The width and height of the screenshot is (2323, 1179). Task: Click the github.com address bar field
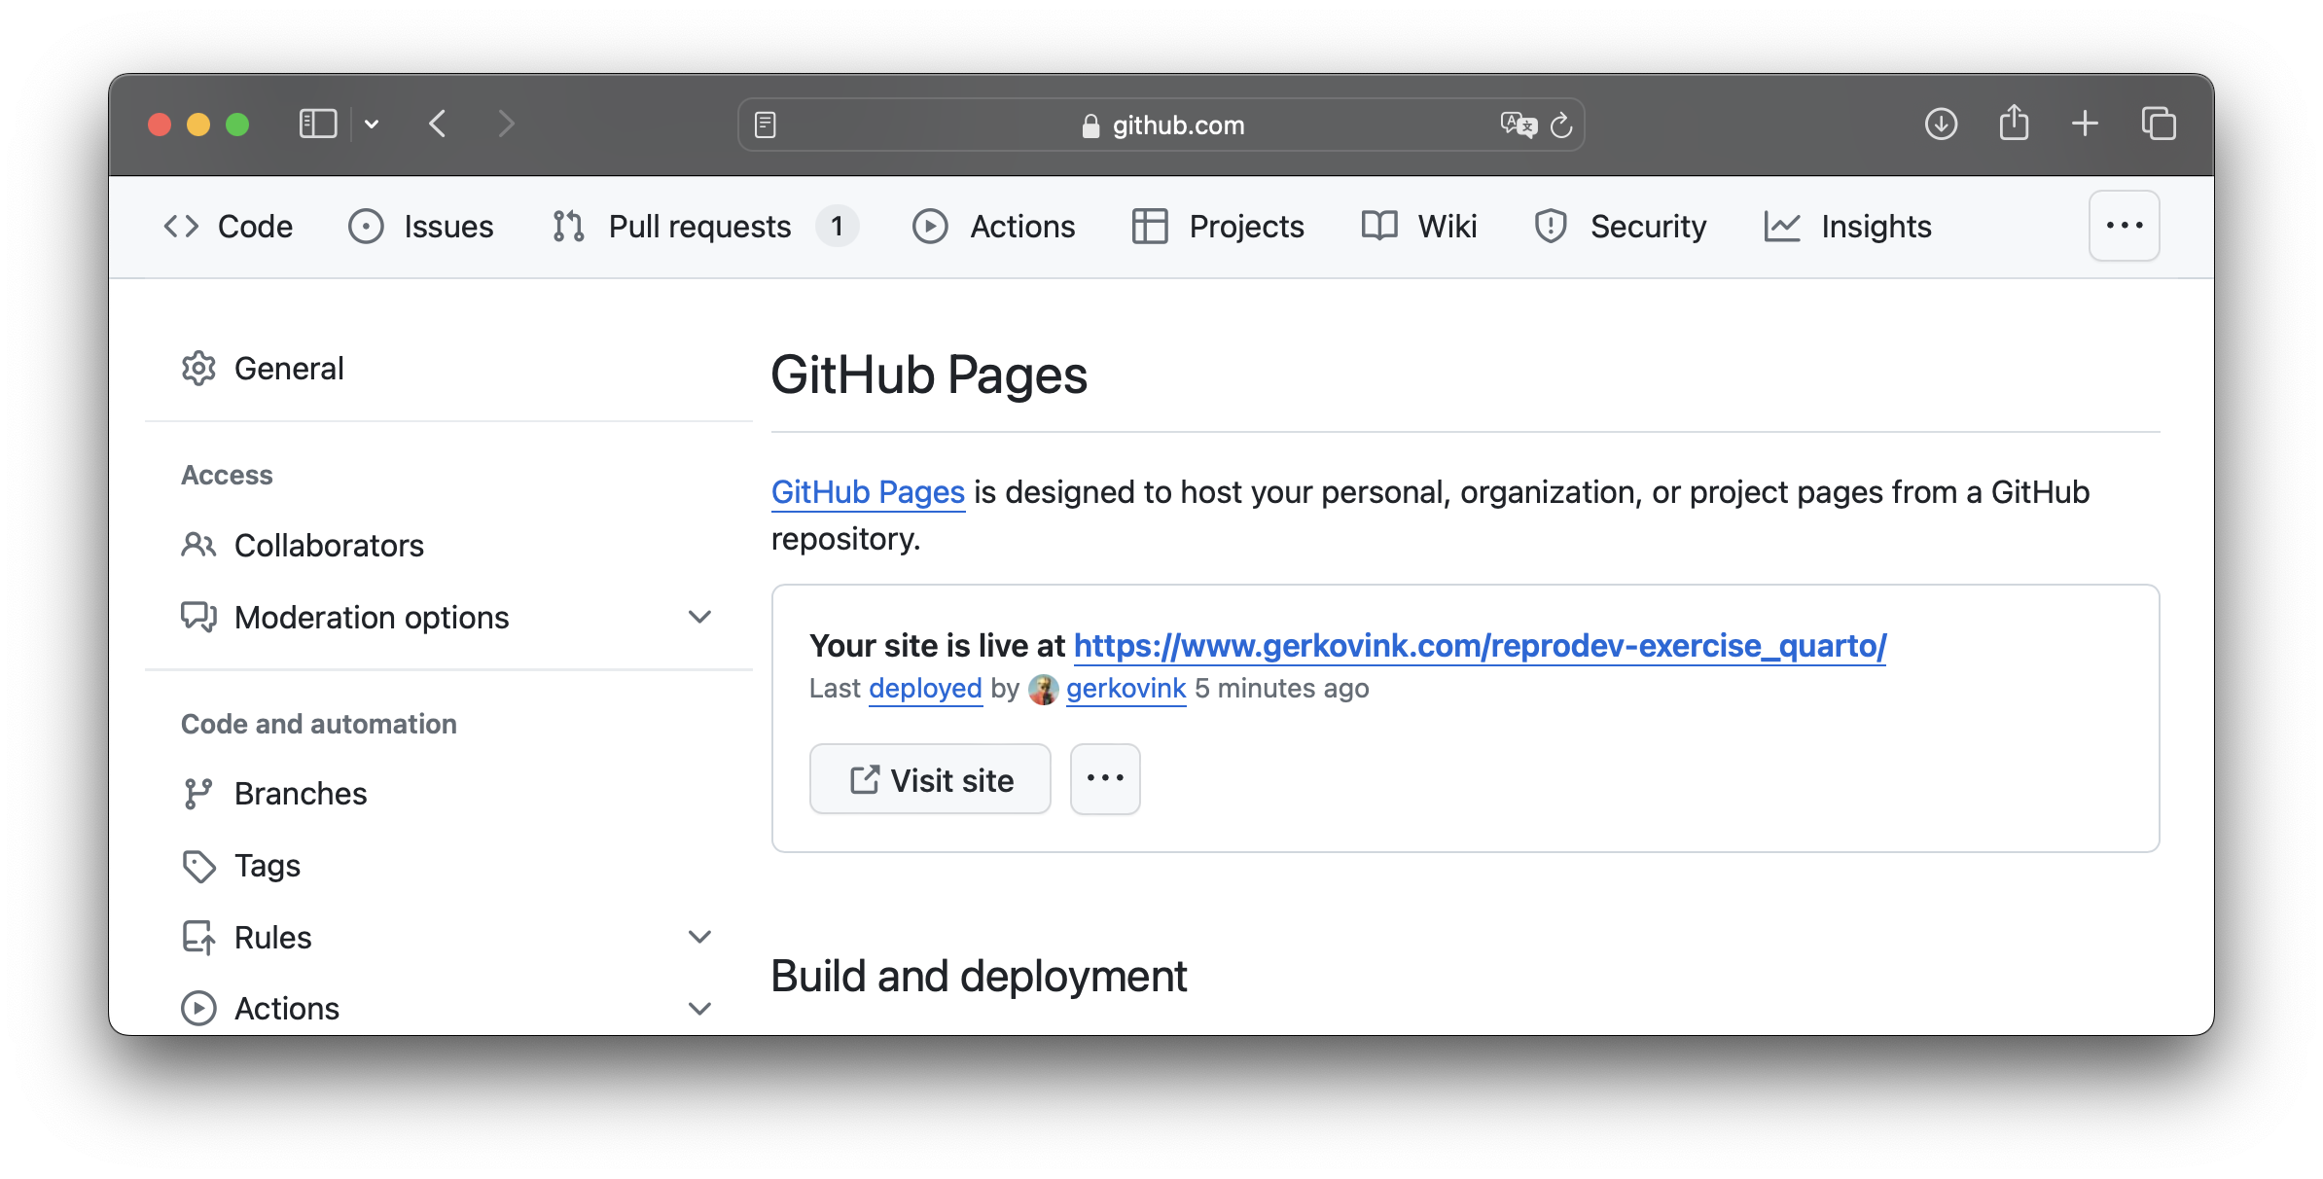pyautogui.click(x=1161, y=125)
